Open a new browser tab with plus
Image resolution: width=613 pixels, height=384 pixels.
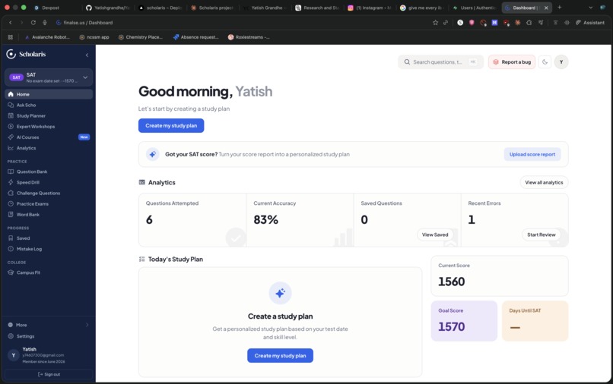pyautogui.click(x=560, y=8)
